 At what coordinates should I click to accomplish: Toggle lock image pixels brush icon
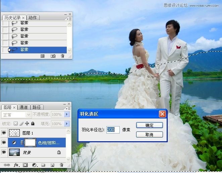(21, 123)
